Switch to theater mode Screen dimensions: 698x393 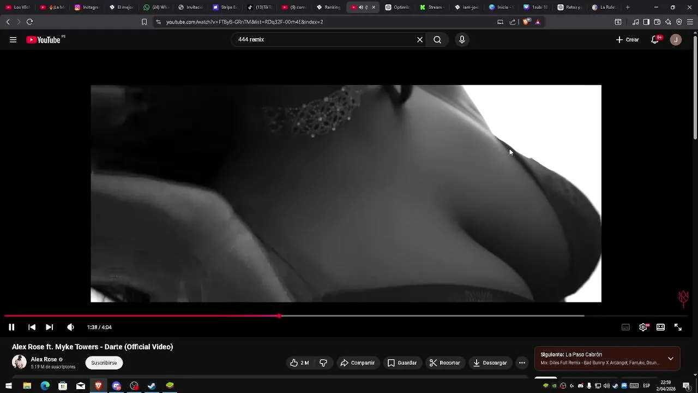(x=660, y=327)
